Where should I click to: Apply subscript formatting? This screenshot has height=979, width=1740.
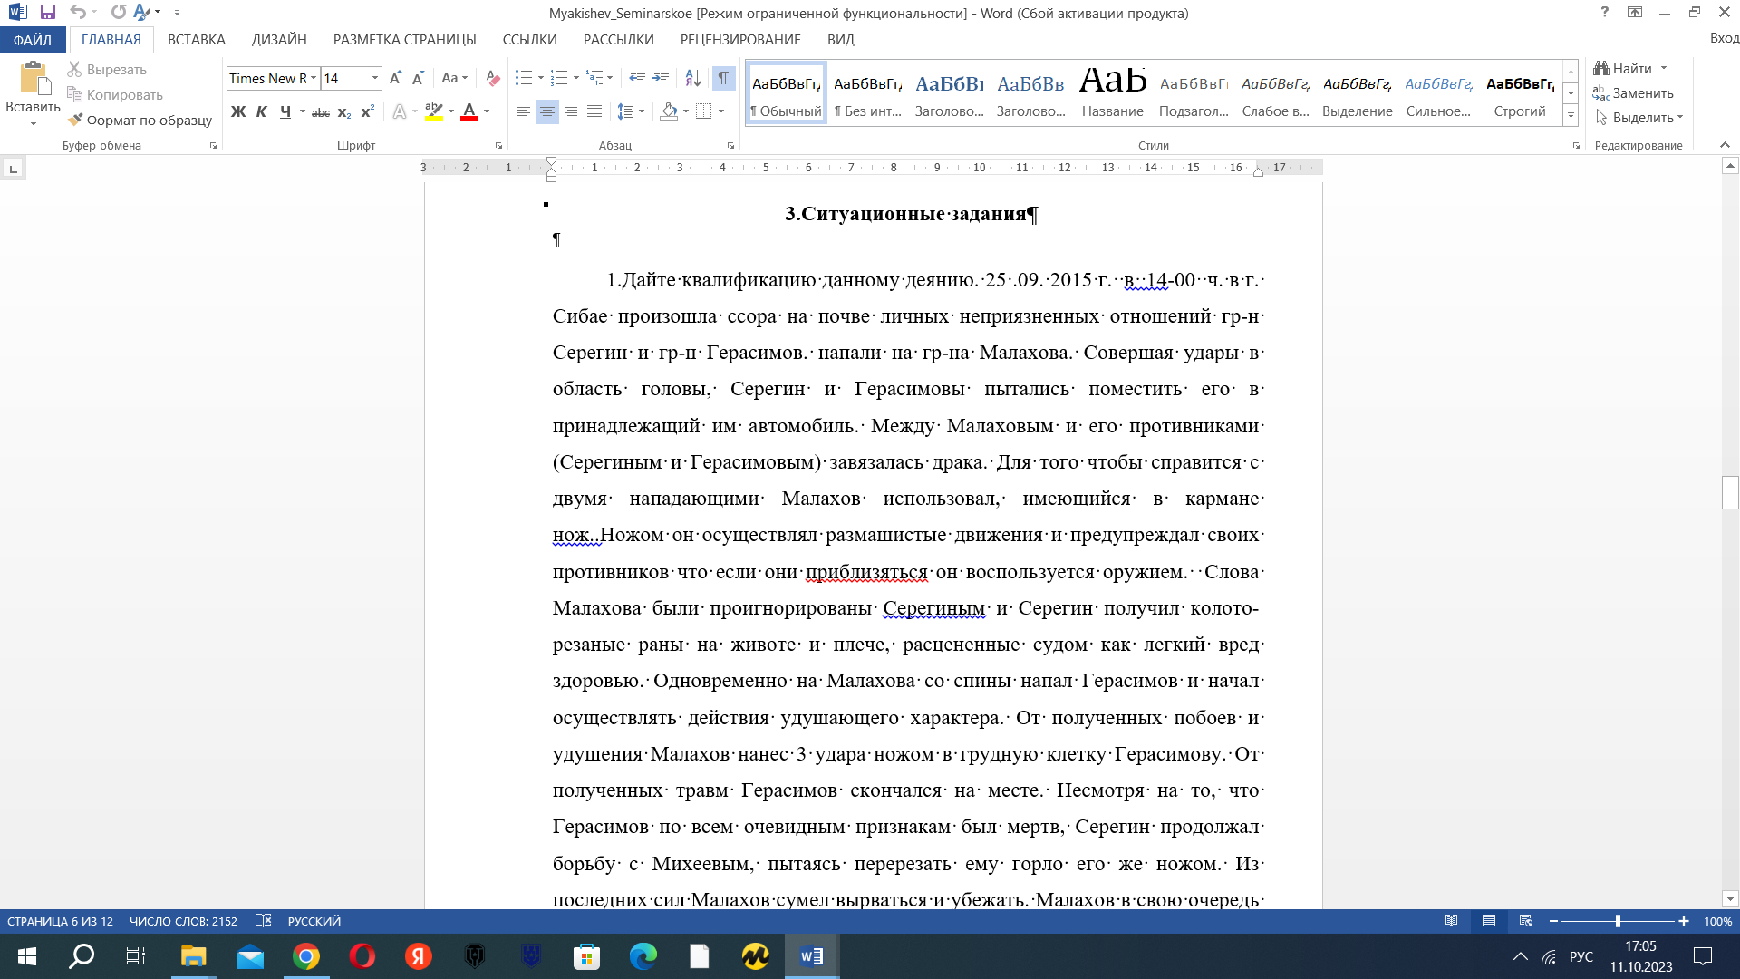pos(344,111)
